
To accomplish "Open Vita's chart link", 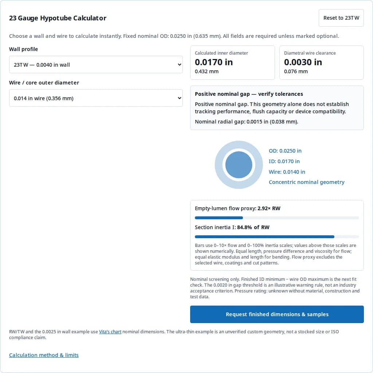I will click(110, 331).
